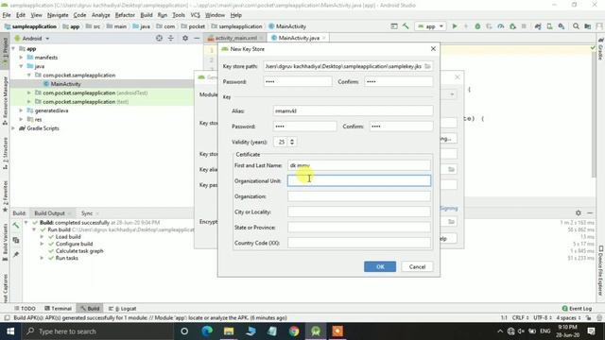Open the app run configuration dropdown
The height and width of the screenshot is (340, 605).
(431, 26)
